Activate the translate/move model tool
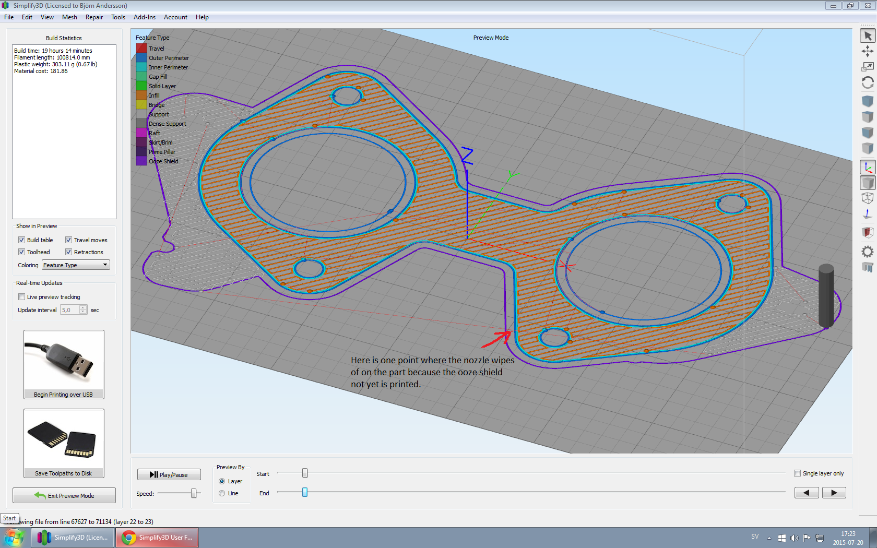Image resolution: width=877 pixels, height=548 pixels. (x=868, y=51)
